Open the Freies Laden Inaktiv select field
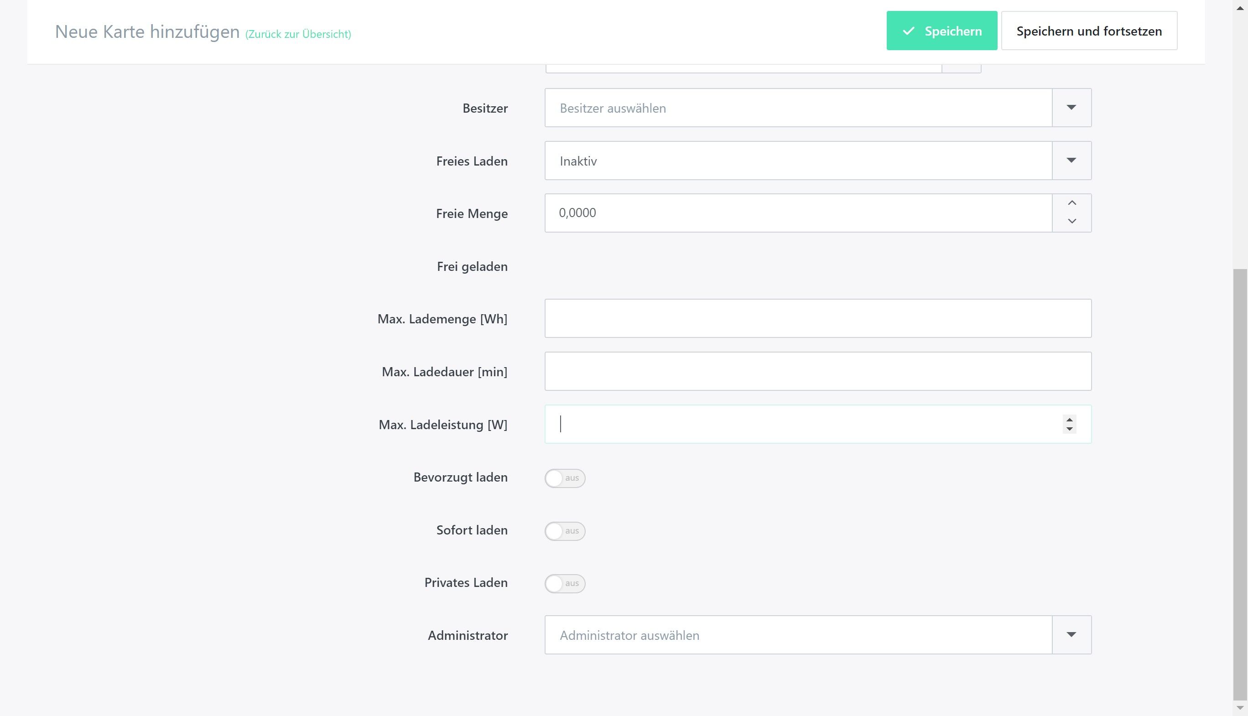The image size is (1248, 716). click(818, 161)
